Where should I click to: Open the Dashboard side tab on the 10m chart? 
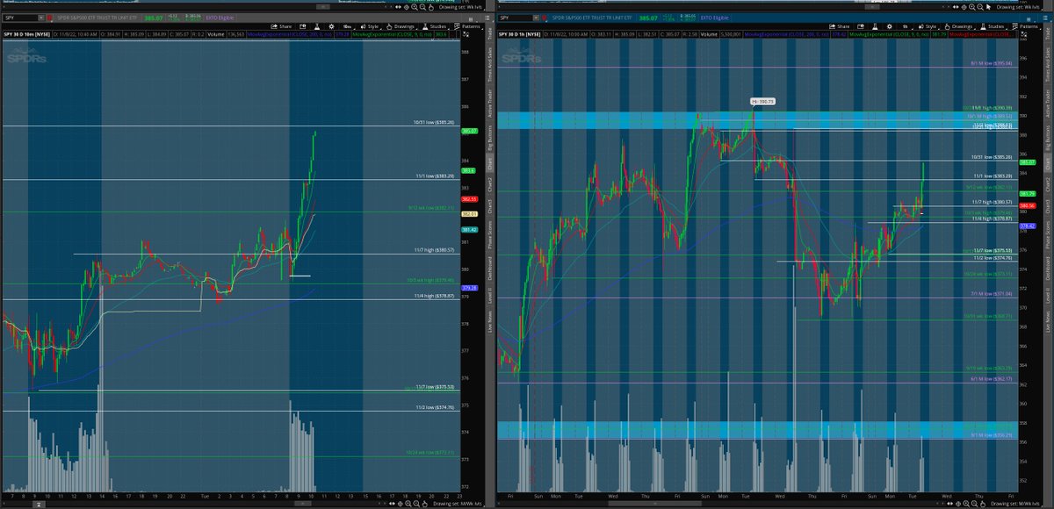(x=489, y=268)
